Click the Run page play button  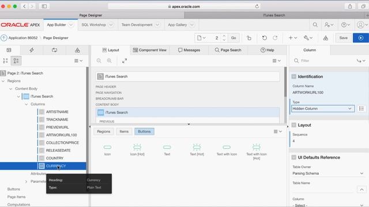(x=360, y=38)
